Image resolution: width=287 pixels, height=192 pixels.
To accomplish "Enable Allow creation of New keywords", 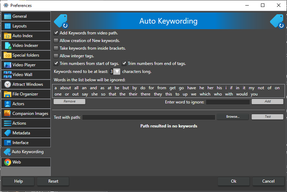I will click(x=56, y=41).
